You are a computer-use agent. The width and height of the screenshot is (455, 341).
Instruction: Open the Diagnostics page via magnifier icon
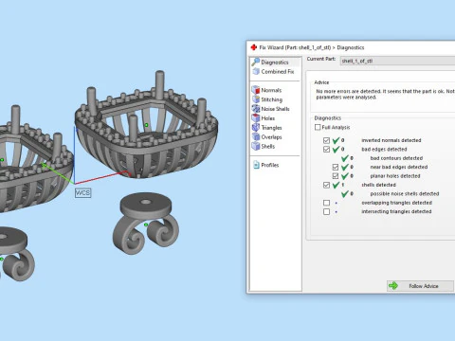[x=255, y=62]
